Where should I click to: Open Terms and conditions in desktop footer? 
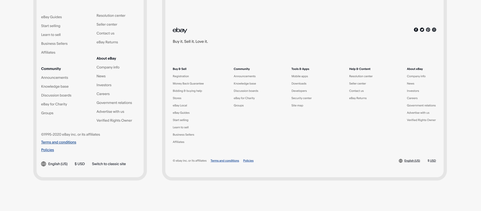coord(225,161)
